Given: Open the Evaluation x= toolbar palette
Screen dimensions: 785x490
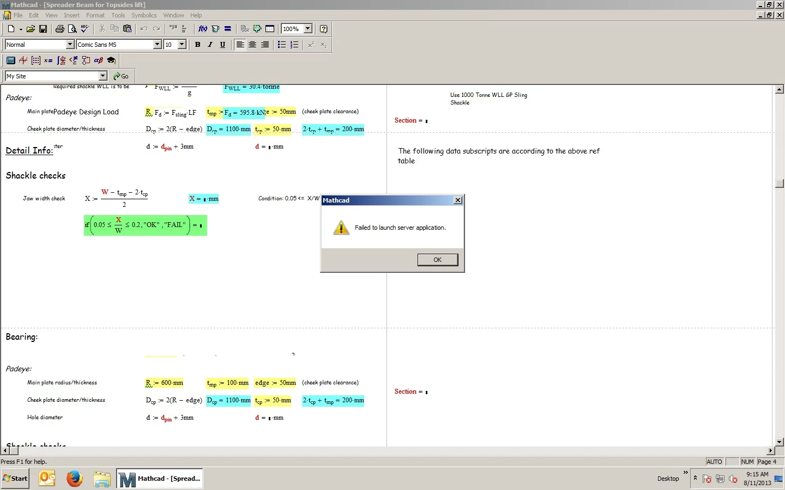Looking at the screenshot, I should tap(49, 60).
